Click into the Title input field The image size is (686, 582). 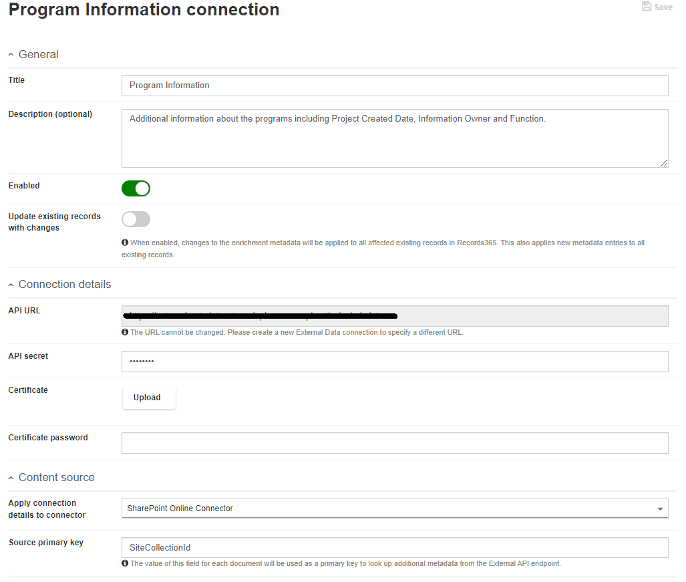[394, 86]
